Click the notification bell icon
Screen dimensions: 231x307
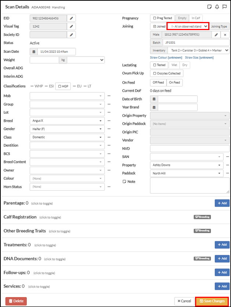[217, 7]
